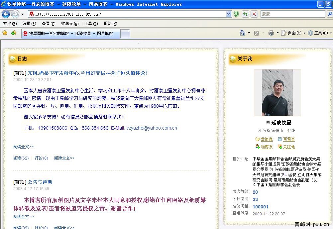Click the RSS feeds icon
The image size is (333, 229).
[x=257, y=33]
